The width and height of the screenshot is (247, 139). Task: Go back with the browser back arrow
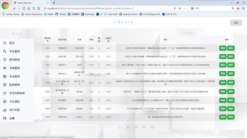point(14,8)
